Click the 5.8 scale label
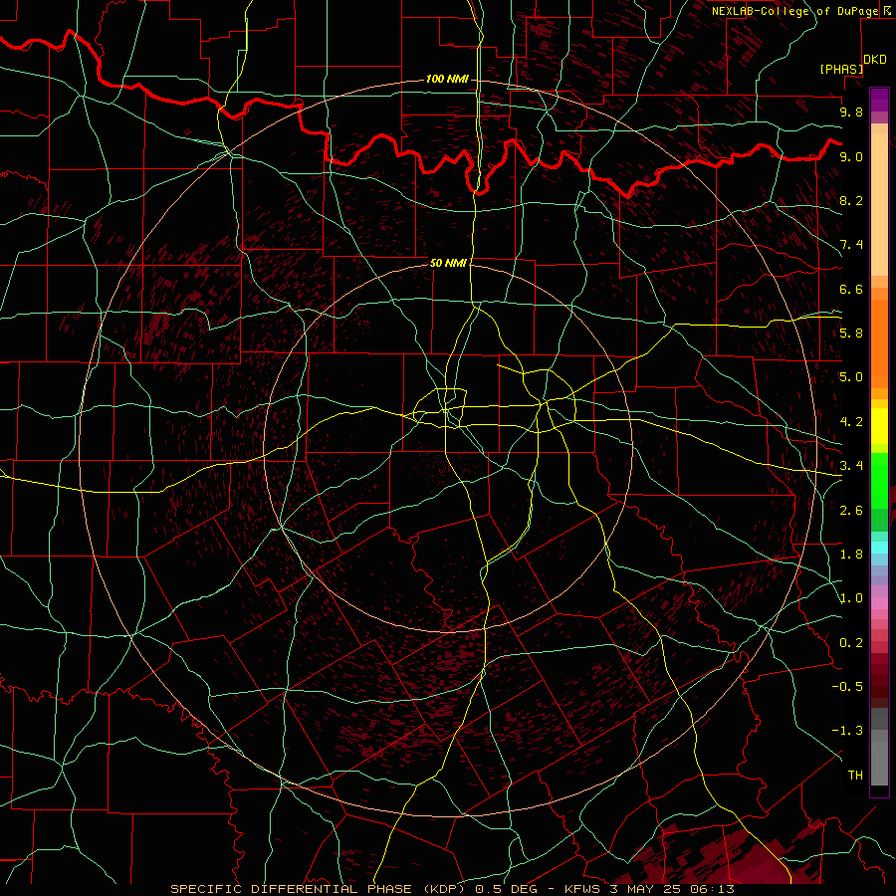The height and width of the screenshot is (896, 896). (851, 334)
